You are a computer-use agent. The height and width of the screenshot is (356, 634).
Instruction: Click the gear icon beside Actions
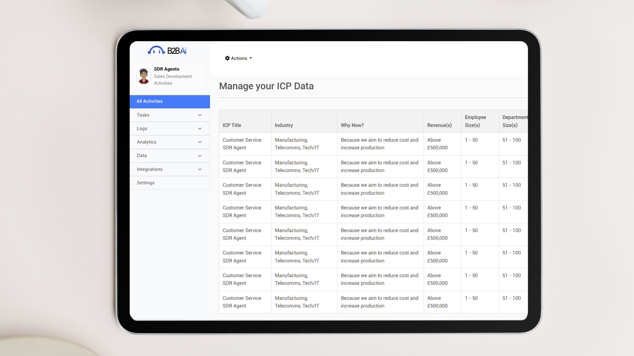[x=227, y=58]
